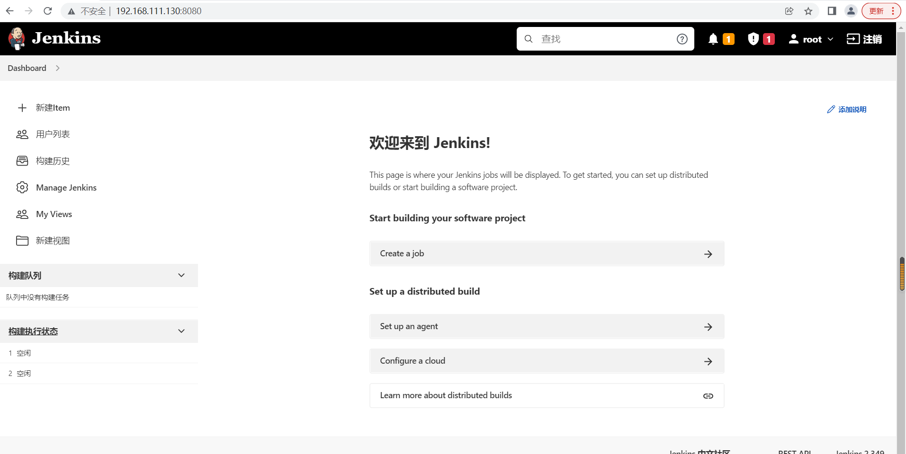Click the browser forward arrow
The image size is (906, 454).
click(29, 11)
